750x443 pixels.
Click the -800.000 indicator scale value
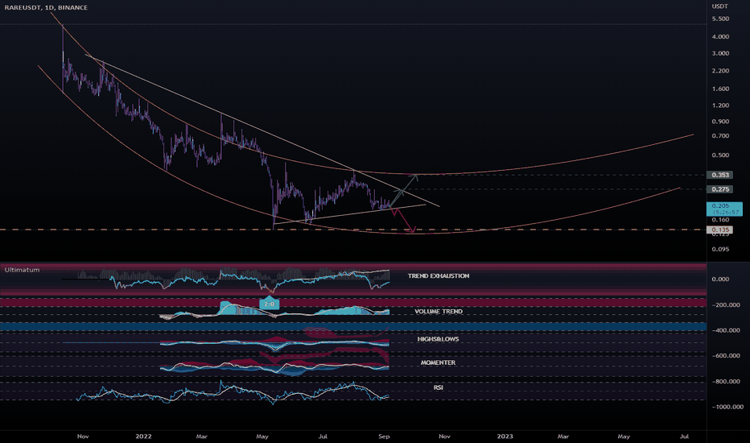tap(726, 382)
